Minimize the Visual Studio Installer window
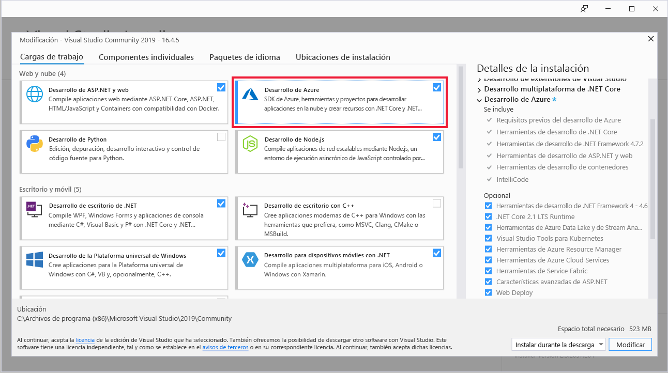Screen dimensions: 668x373 pos(608,9)
